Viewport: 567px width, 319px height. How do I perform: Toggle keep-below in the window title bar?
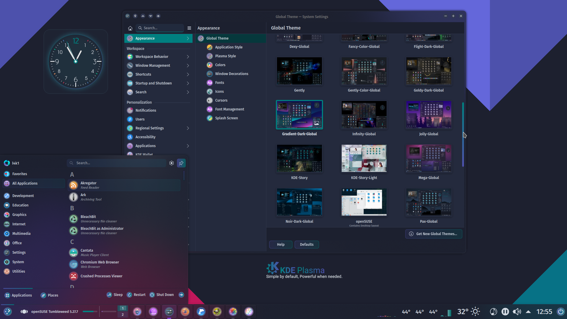coord(151,16)
